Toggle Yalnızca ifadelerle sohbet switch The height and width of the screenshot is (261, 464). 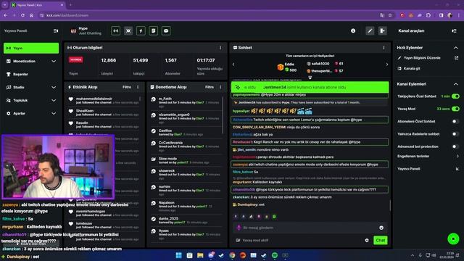tap(455, 134)
